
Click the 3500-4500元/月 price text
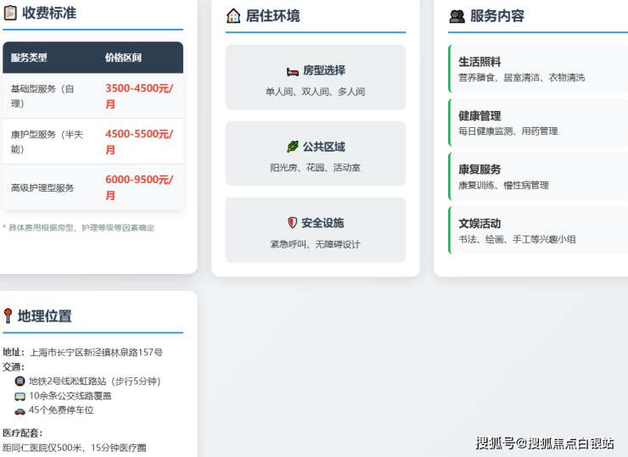[138, 96]
